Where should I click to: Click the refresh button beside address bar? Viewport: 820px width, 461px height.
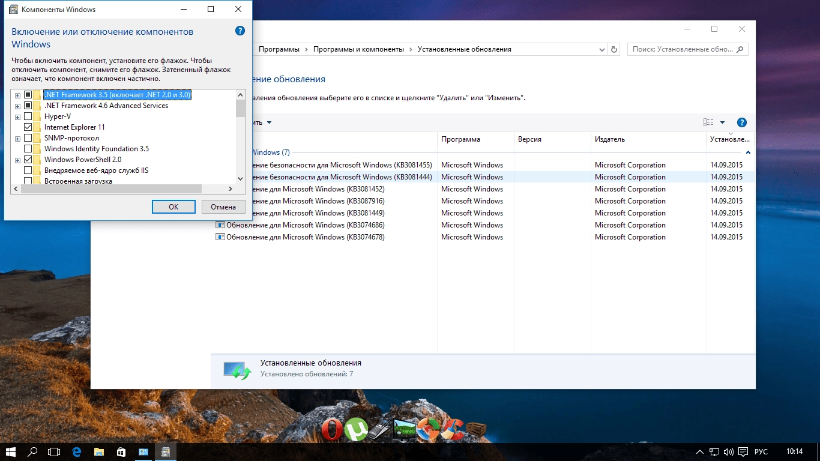point(613,49)
